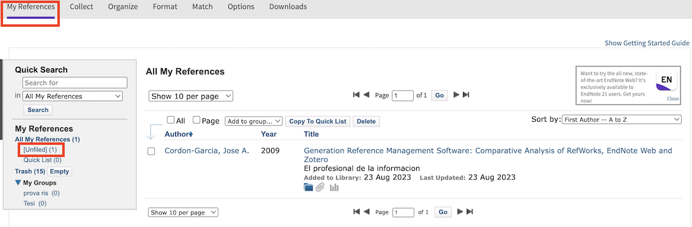Screen dimensions: 692x227
Task: Empty the Trash with Empty button
Action: [60, 172]
